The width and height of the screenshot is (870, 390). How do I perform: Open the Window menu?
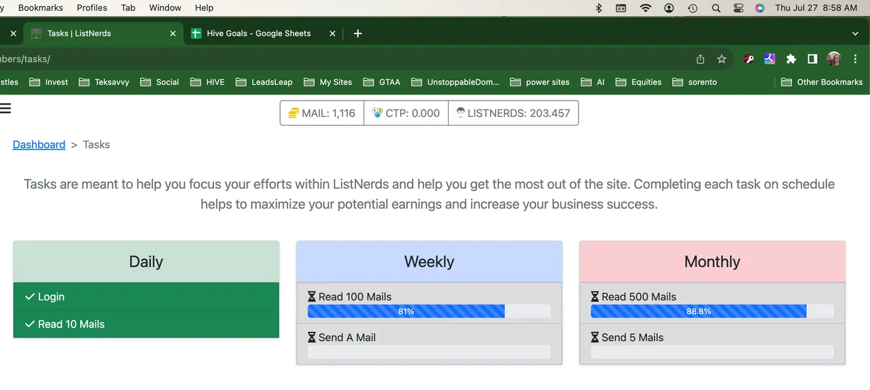pos(165,8)
